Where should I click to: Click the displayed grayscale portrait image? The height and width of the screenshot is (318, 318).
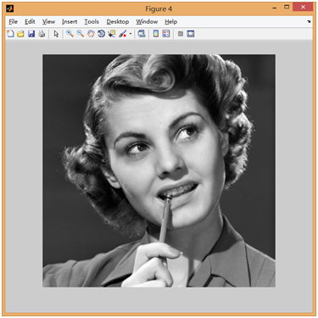159,170
